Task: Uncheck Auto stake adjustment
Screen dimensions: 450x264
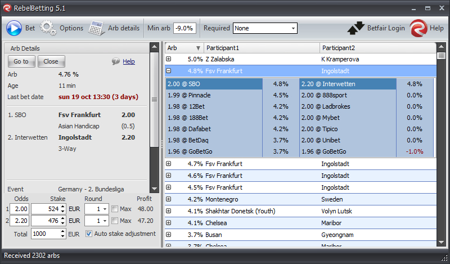Action: click(x=89, y=234)
